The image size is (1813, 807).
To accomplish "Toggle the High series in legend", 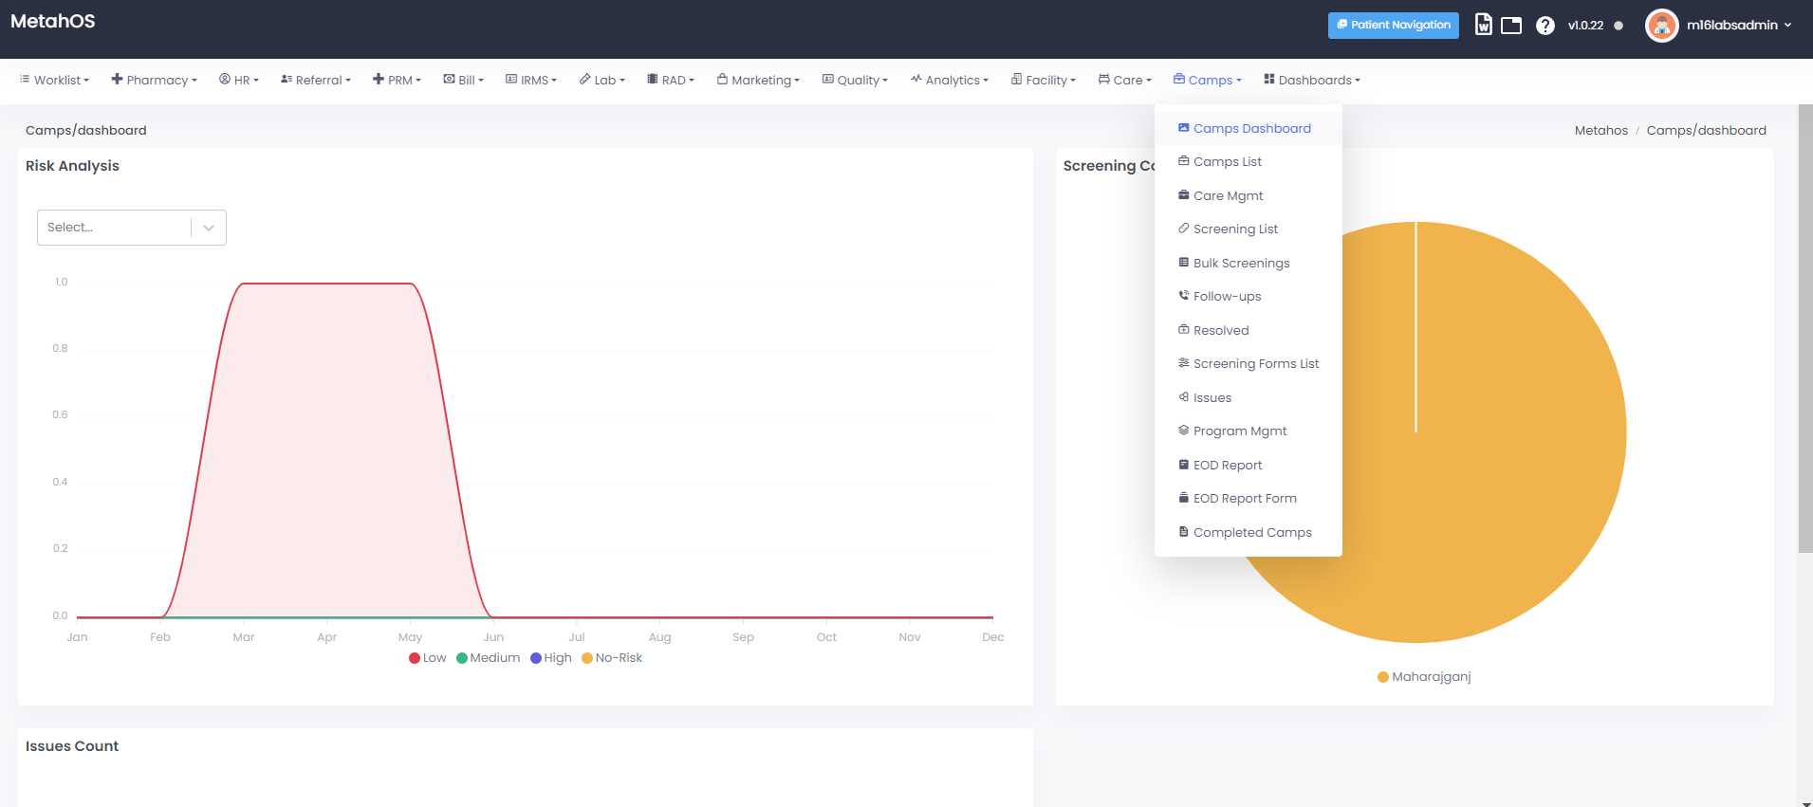I will click(x=551, y=658).
